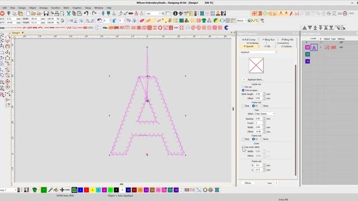358x201 pixels.
Task: Click the Tack Spacing stepper arrows
Action: point(265,118)
